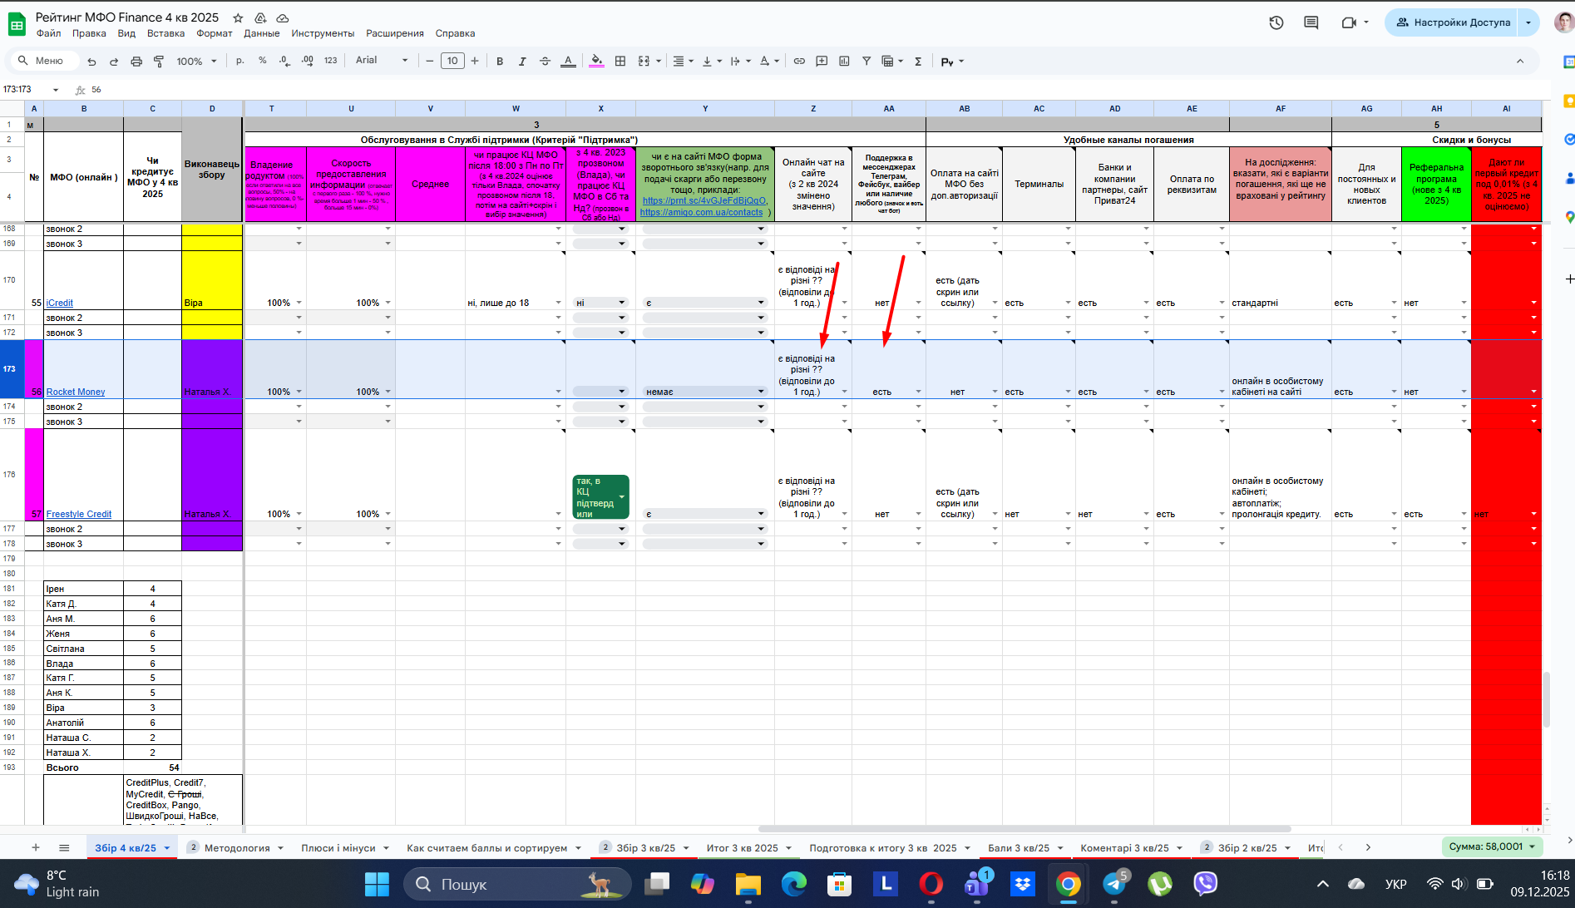Redo the last undone action
Viewport: 1575px width, 908px height.
(114, 62)
